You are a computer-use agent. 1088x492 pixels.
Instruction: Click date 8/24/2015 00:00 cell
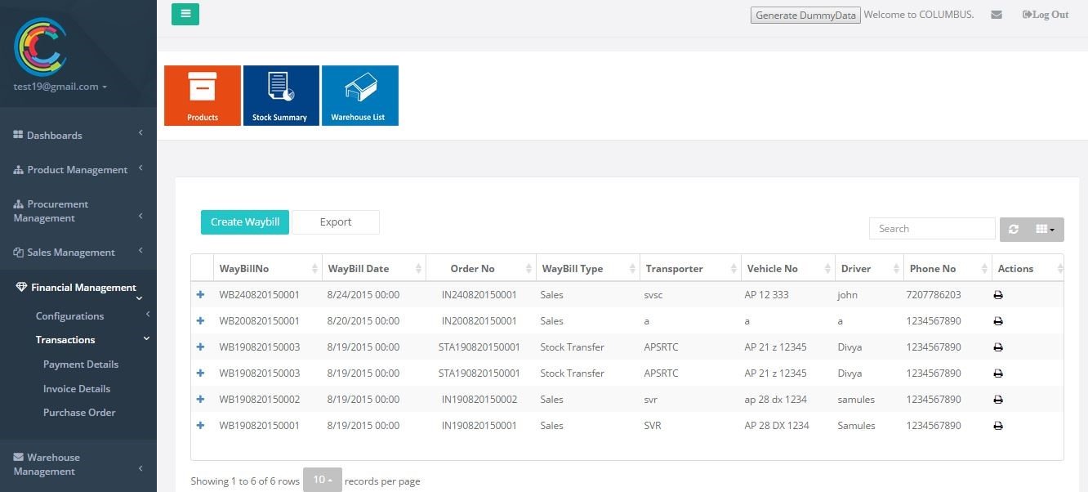coord(363,295)
